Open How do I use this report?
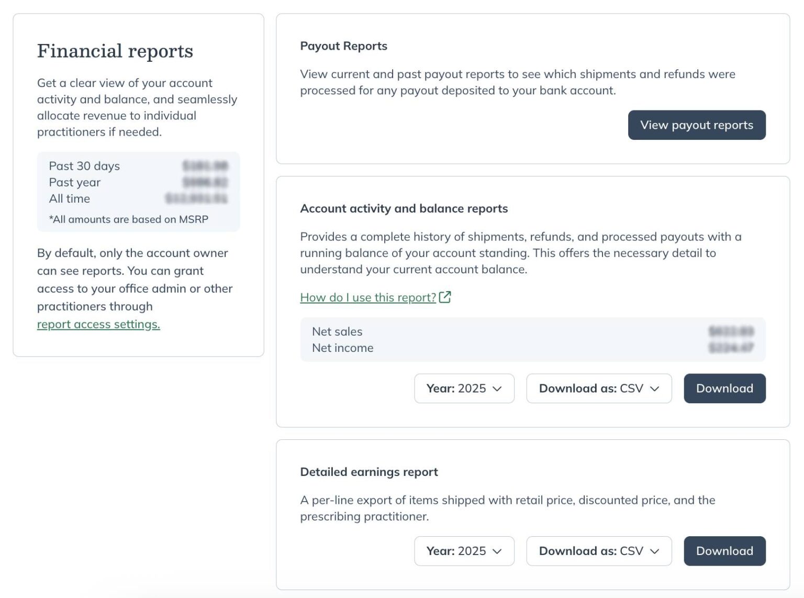This screenshot has width=804, height=598. (x=367, y=297)
